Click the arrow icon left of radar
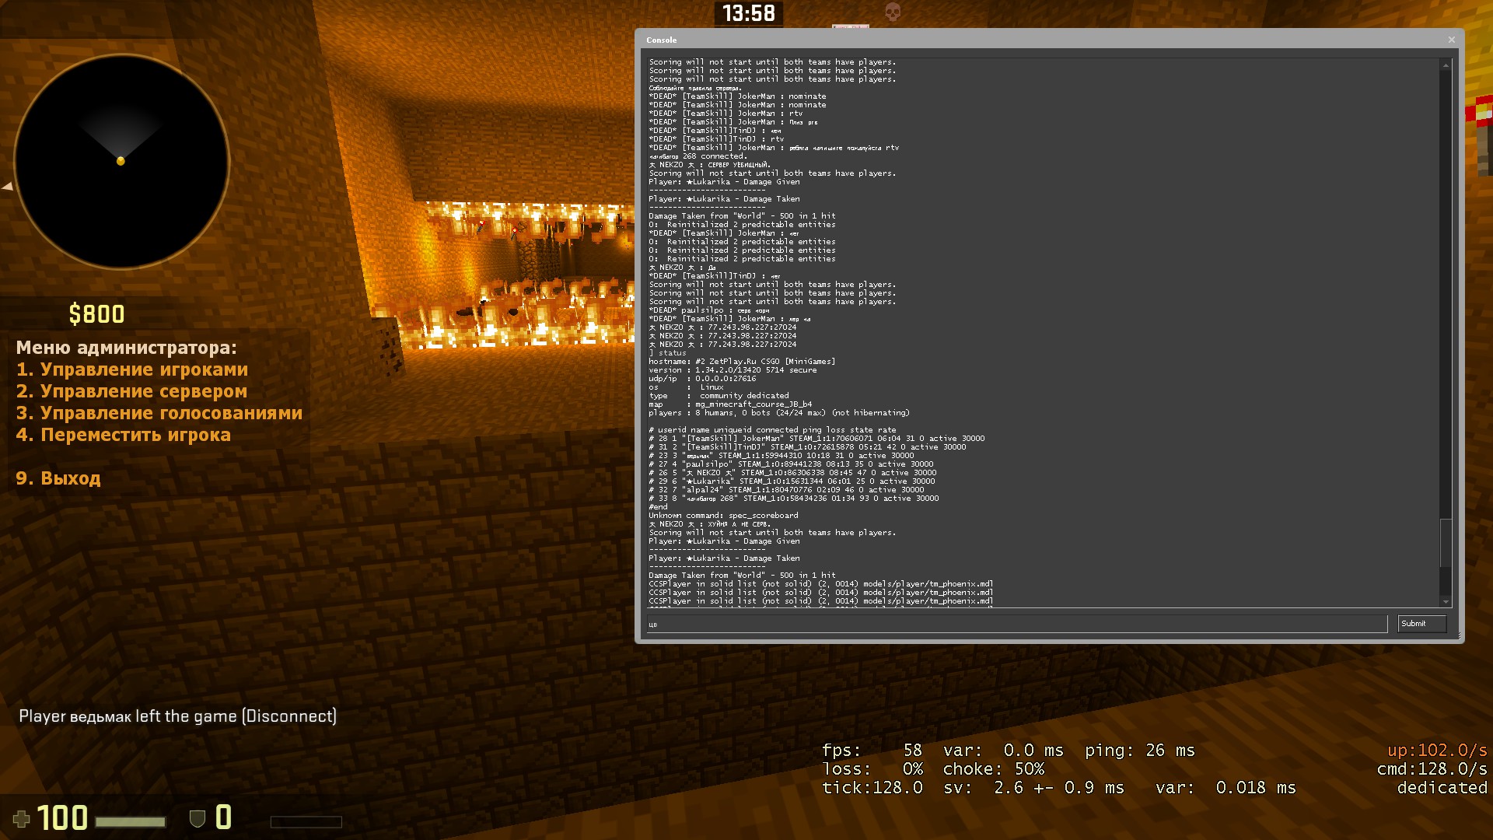The width and height of the screenshot is (1493, 840). point(7,186)
